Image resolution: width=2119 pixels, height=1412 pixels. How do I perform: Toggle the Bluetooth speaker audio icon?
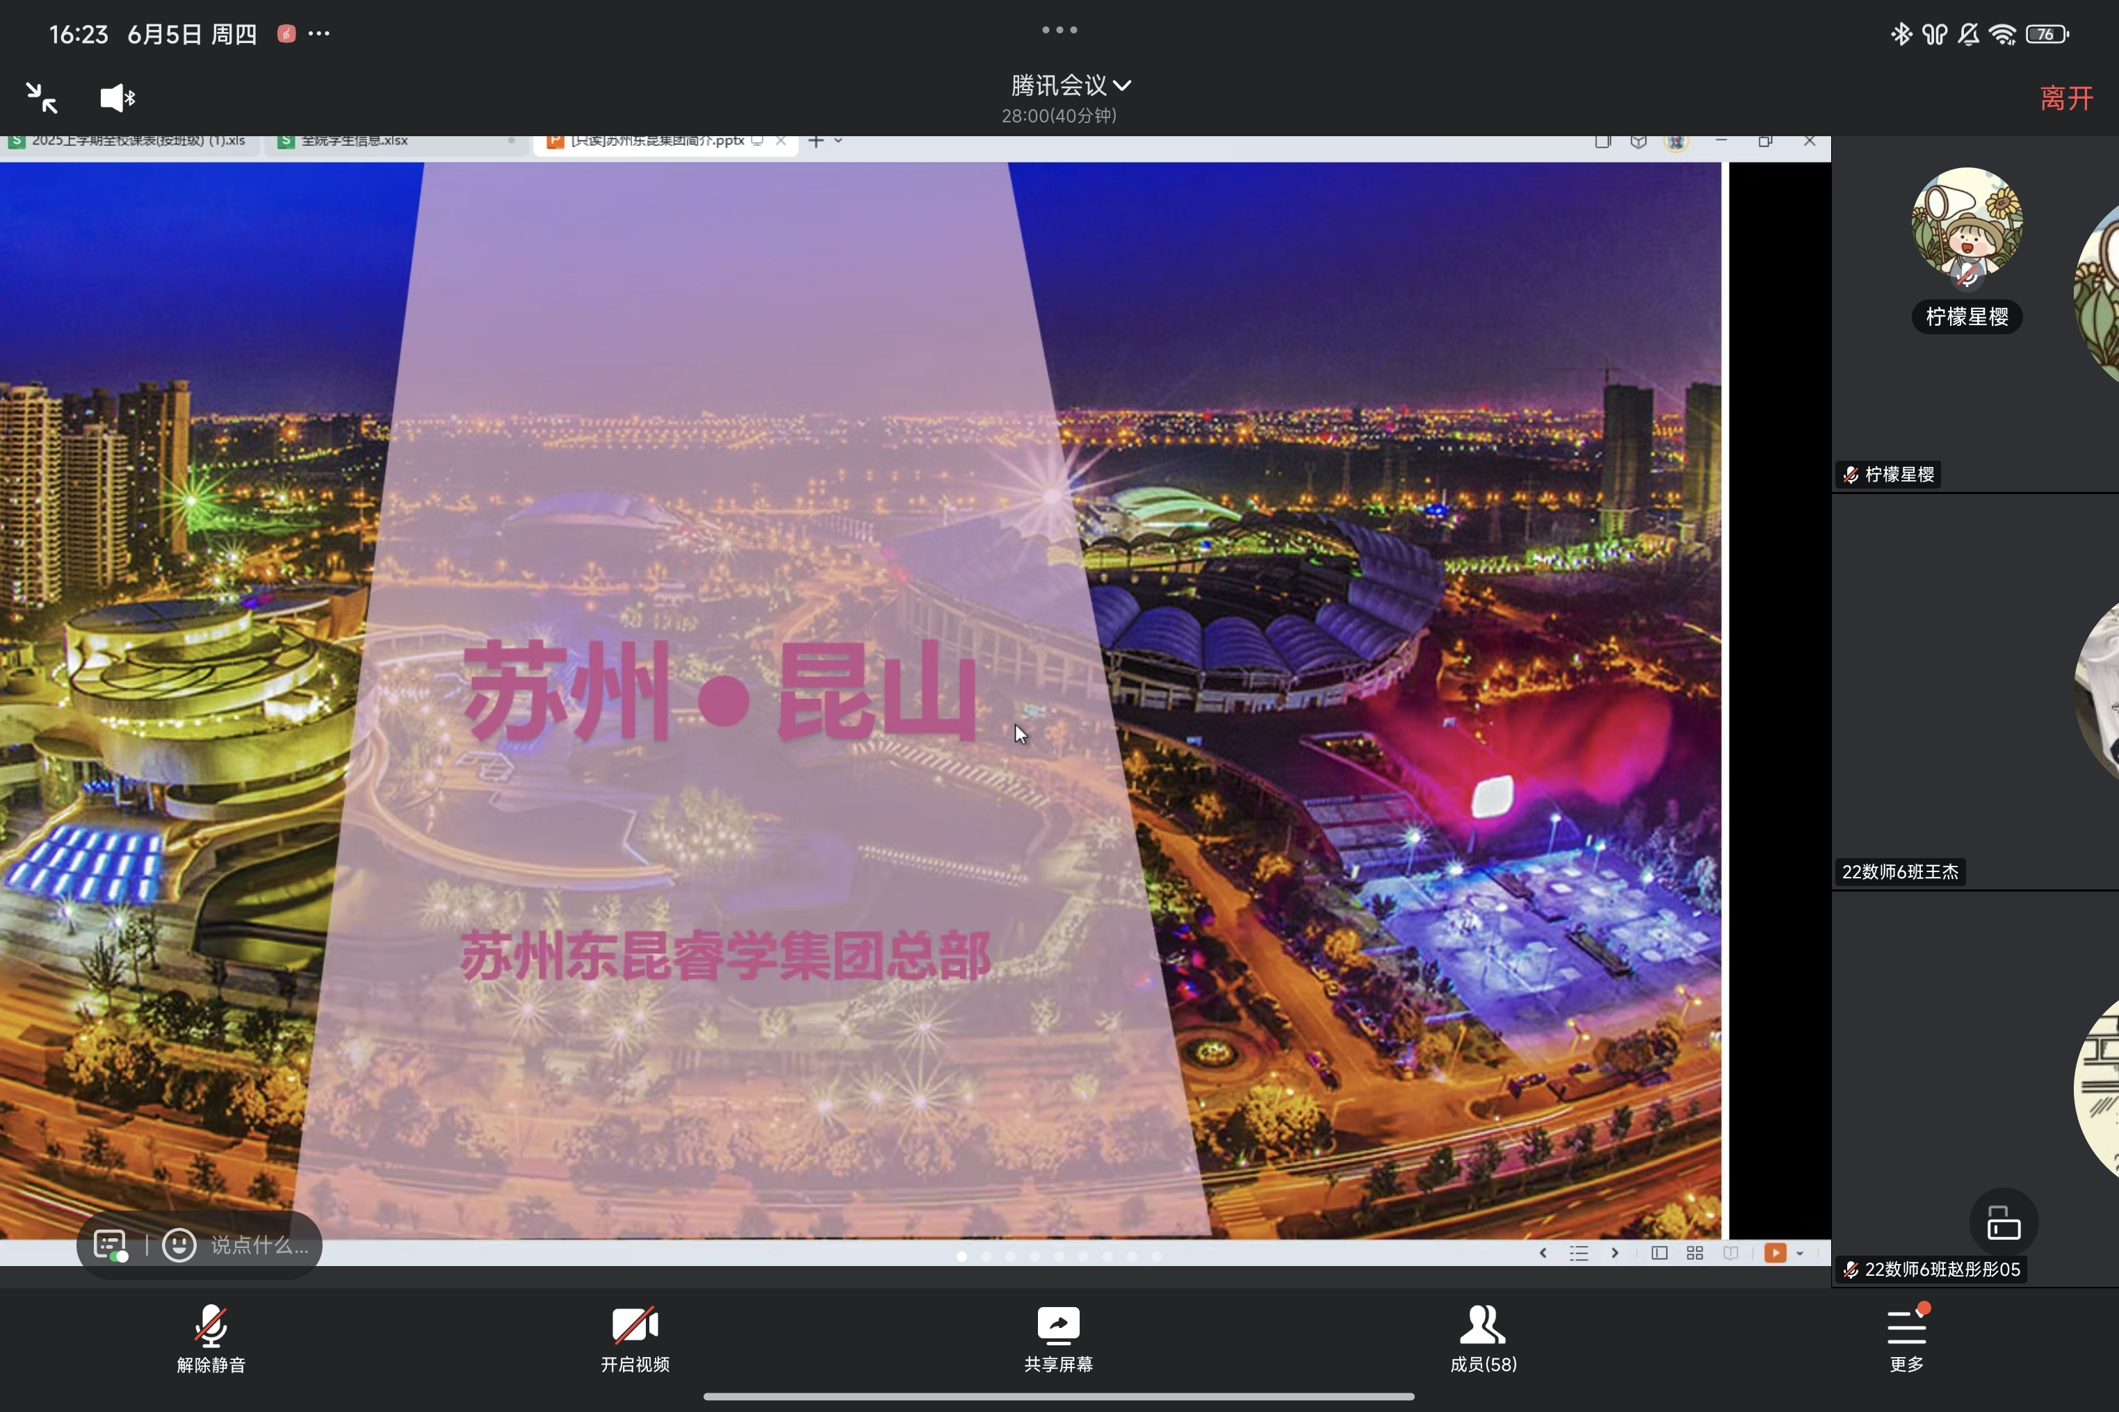tap(117, 97)
